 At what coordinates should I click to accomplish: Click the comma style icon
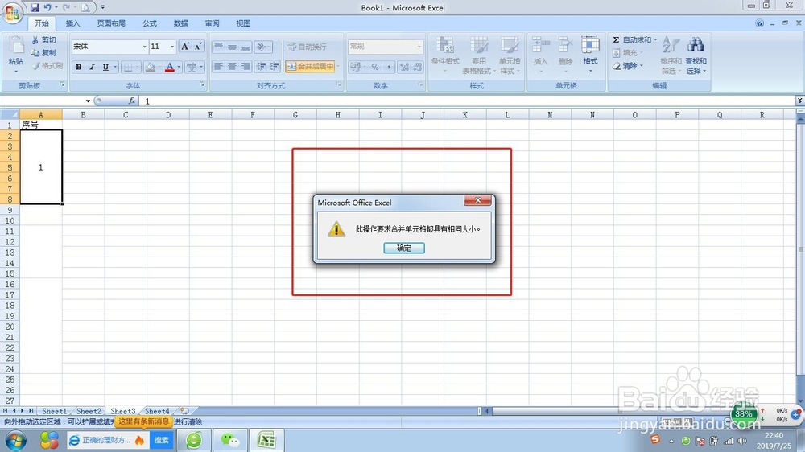(x=389, y=67)
